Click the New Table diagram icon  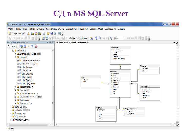43,38
